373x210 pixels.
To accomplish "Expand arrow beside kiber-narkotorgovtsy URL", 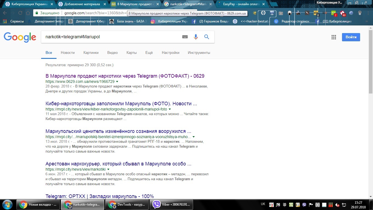I will (170, 109).
